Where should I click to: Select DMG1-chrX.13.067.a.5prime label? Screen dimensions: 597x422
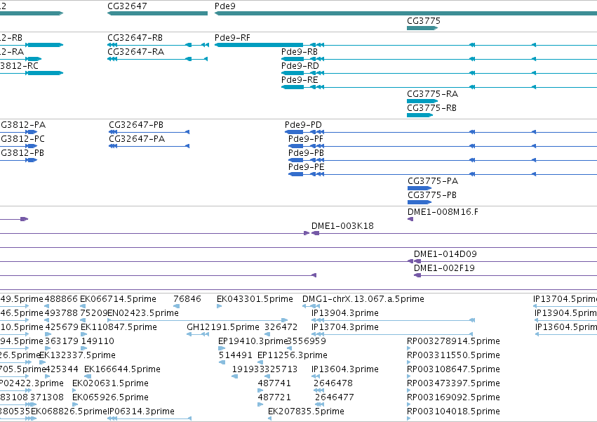(x=363, y=299)
